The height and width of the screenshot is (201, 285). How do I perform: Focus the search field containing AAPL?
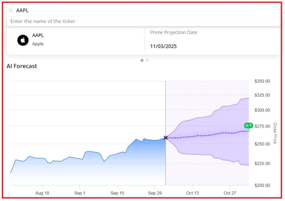142,11
